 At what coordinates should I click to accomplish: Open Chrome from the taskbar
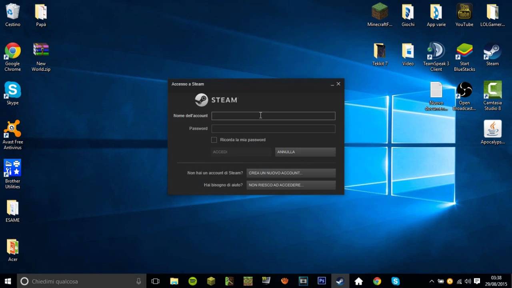[377, 281]
